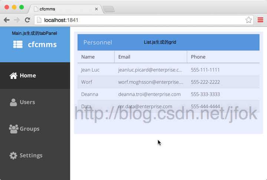Click the worf.moghsson email cell
The height and width of the screenshot is (180, 267).
click(x=151, y=82)
